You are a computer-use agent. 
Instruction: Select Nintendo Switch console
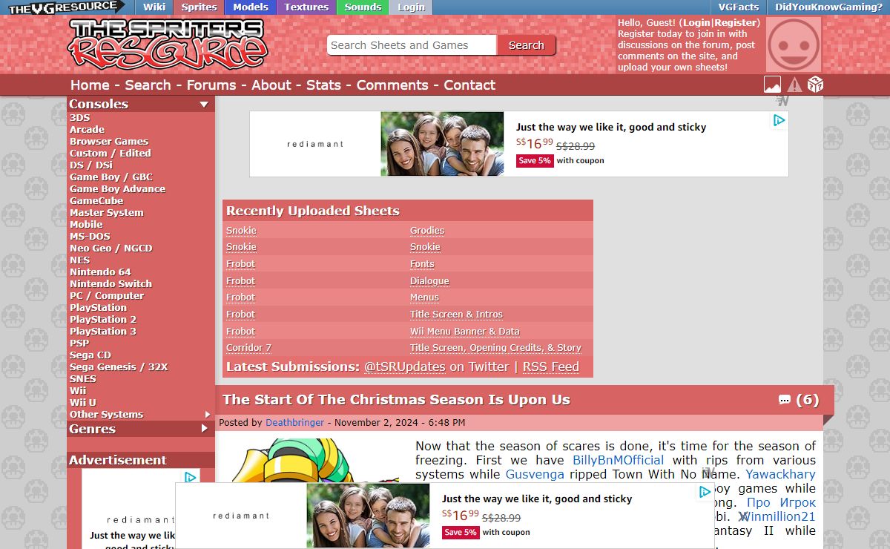click(111, 284)
